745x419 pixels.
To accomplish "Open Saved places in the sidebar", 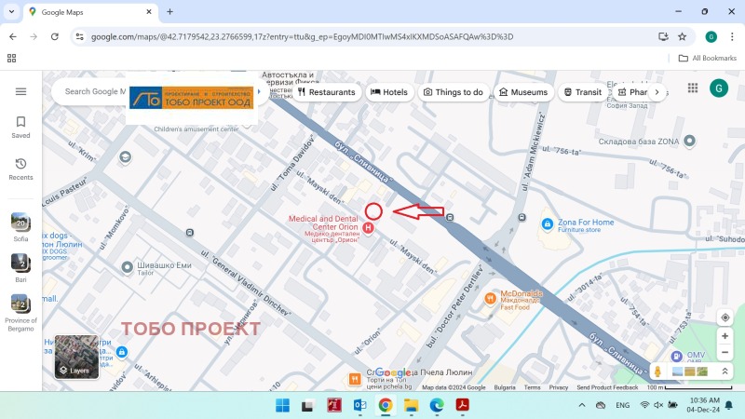I will click(x=20, y=127).
